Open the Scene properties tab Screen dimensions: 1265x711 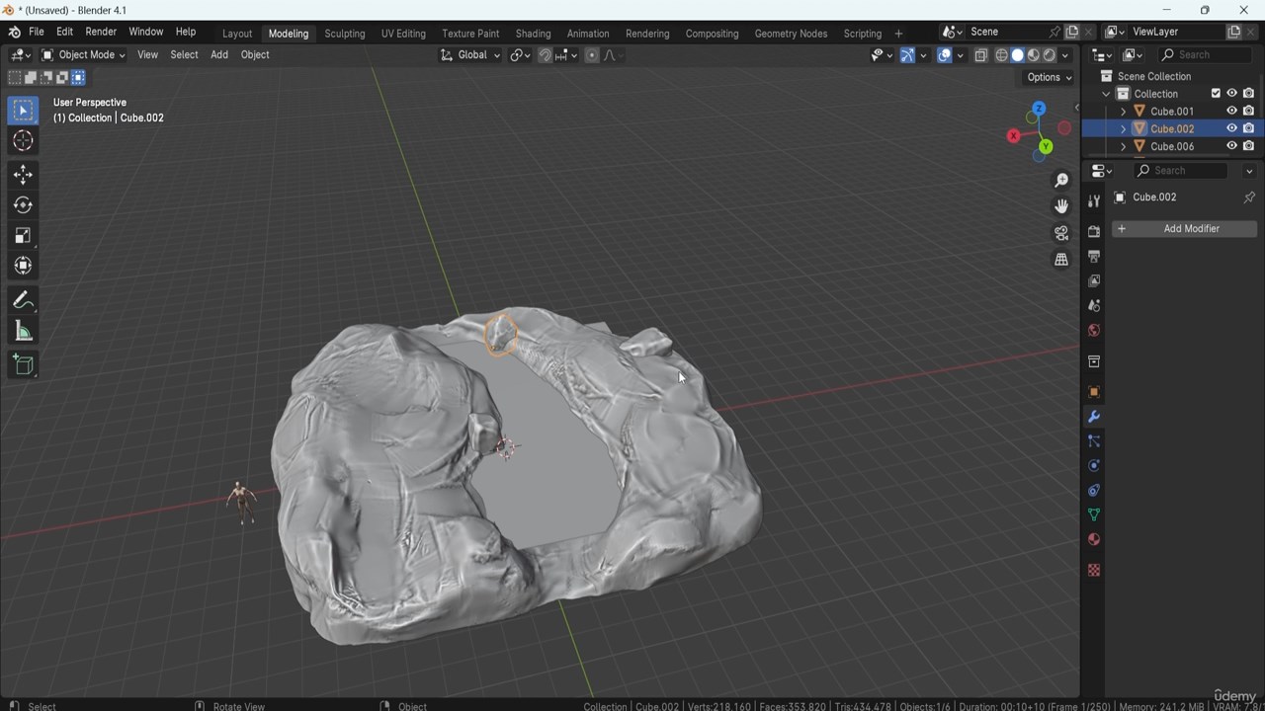coord(1094,305)
